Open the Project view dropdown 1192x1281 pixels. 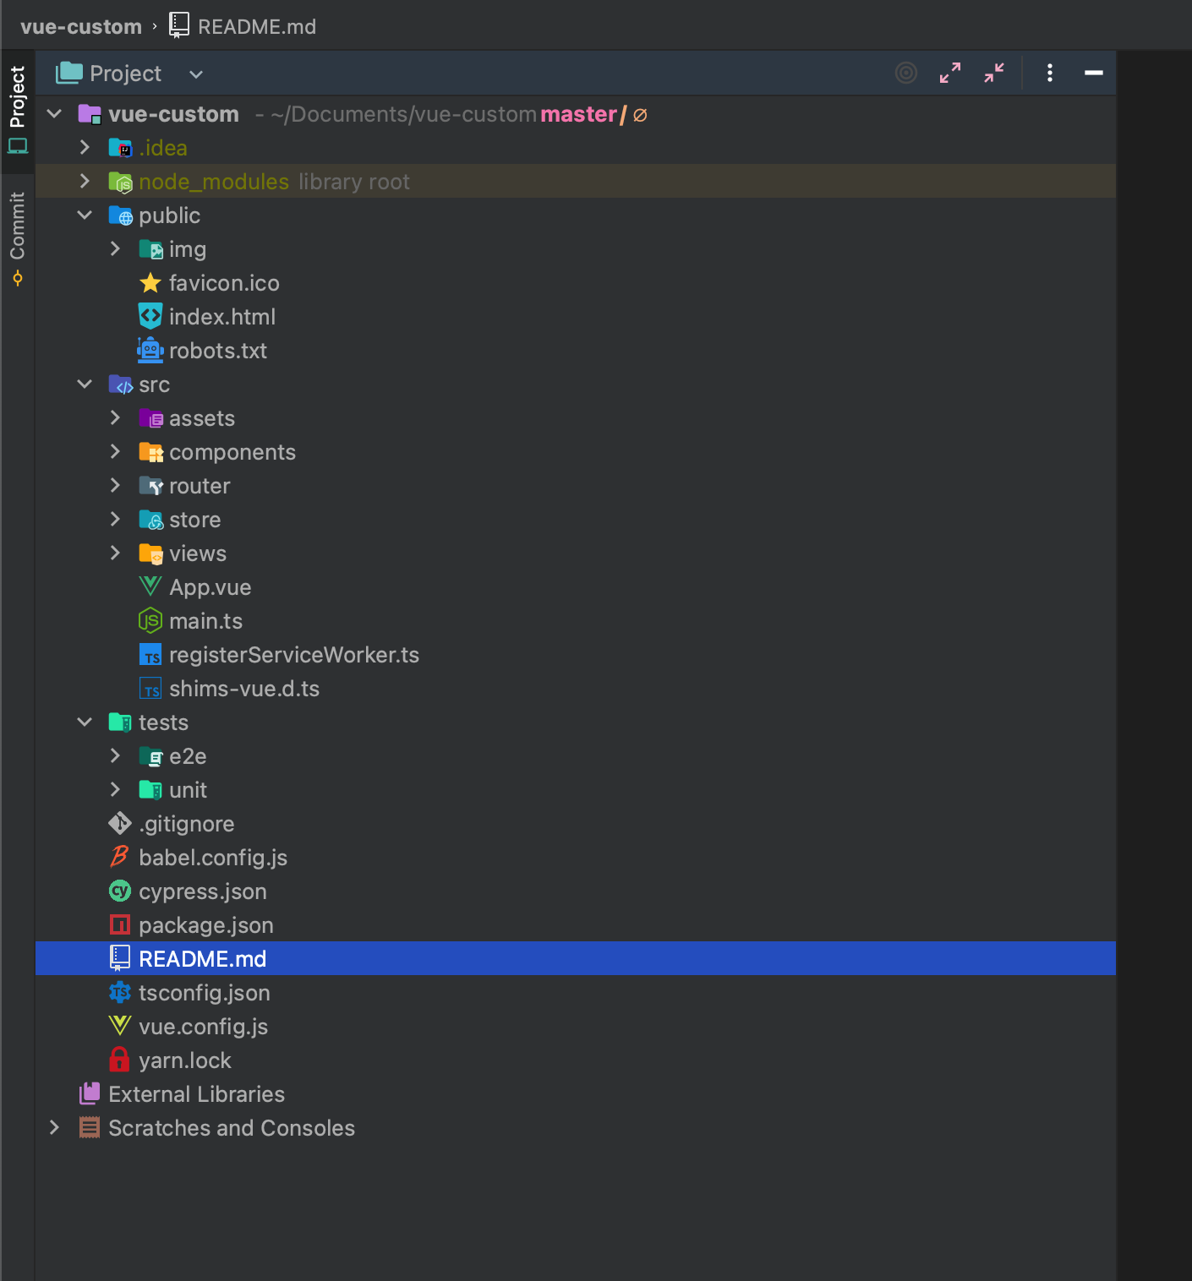195,74
